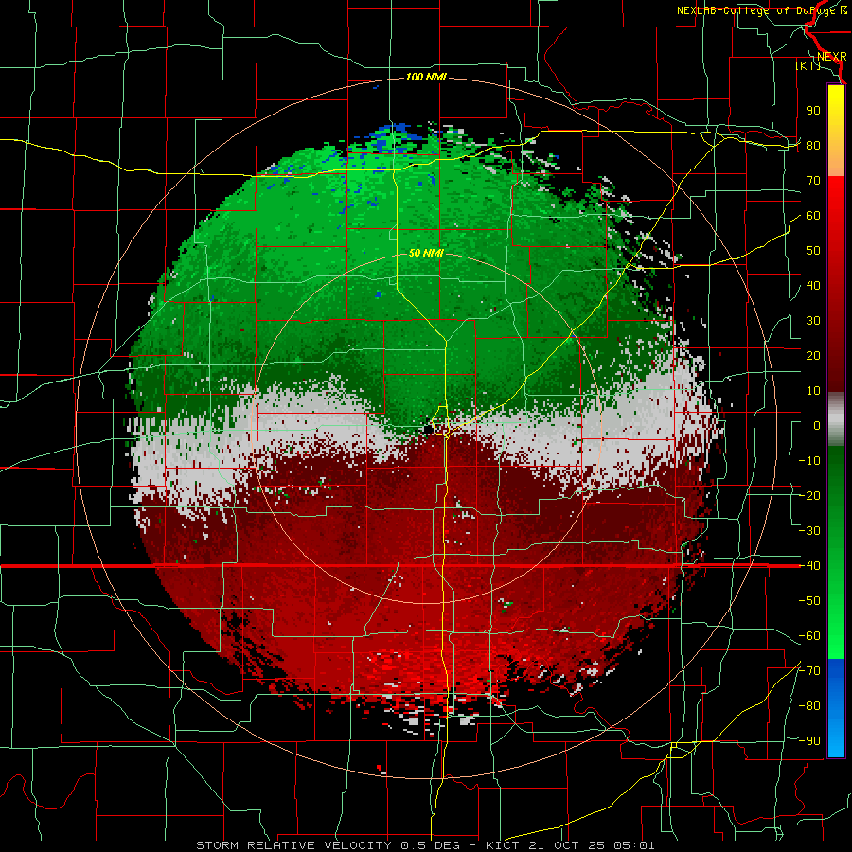The image size is (852, 852).
Task: Click the -10 value on the velocity scale
Action: tap(809, 461)
